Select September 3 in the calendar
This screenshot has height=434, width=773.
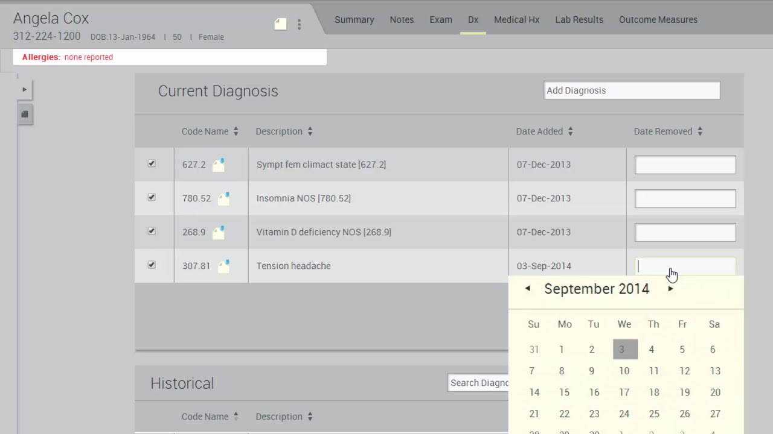pos(625,349)
